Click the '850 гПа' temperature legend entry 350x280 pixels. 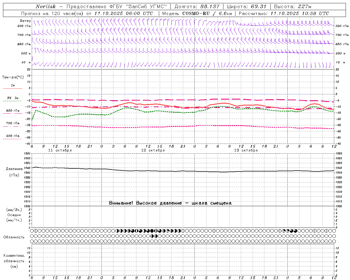click(13, 111)
